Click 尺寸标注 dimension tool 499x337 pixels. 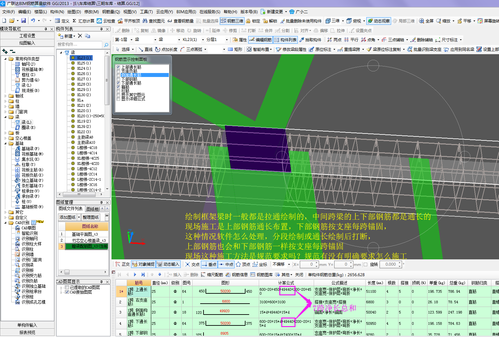coord(446,40)
